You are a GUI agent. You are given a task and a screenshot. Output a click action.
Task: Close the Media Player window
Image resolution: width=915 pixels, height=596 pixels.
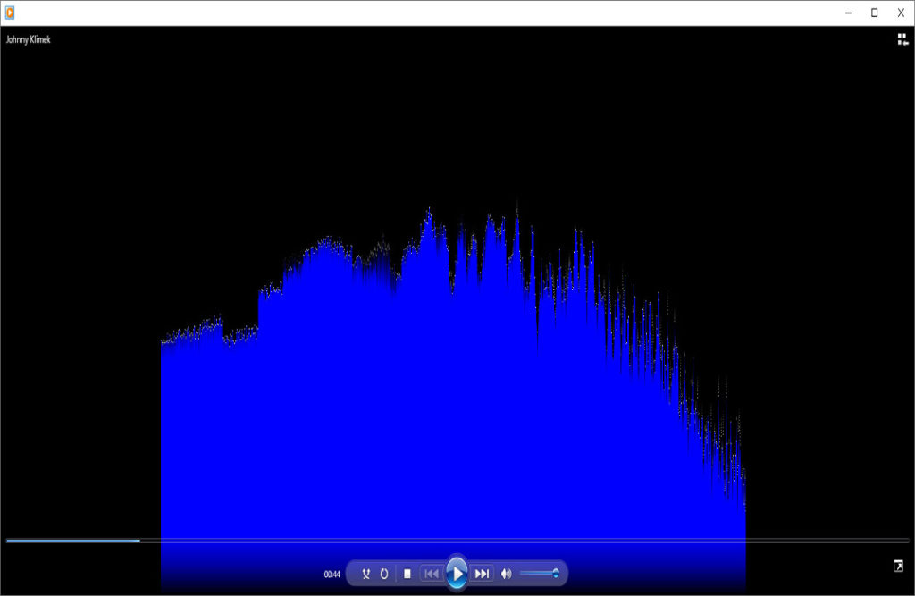tap(901, 13)
